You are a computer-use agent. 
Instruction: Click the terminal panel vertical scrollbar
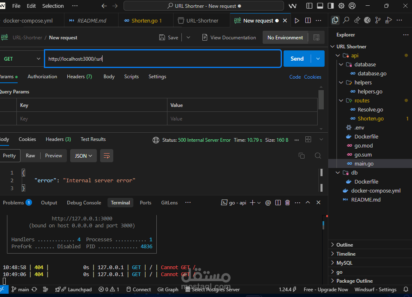[x=323, y=225]
